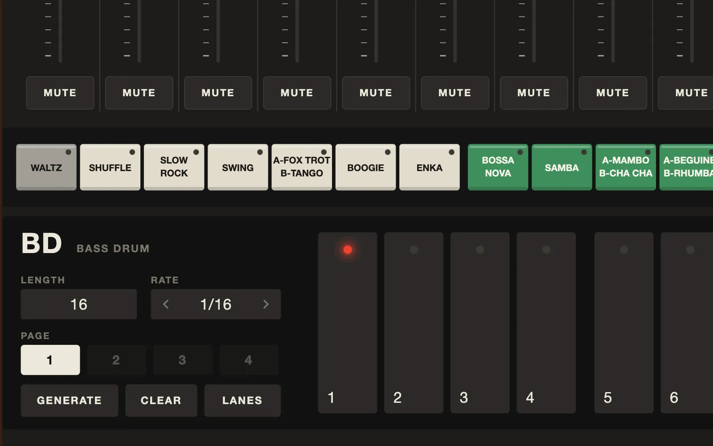
Task: Toggle sequencer step 4 pad
Action: point(546,323)
